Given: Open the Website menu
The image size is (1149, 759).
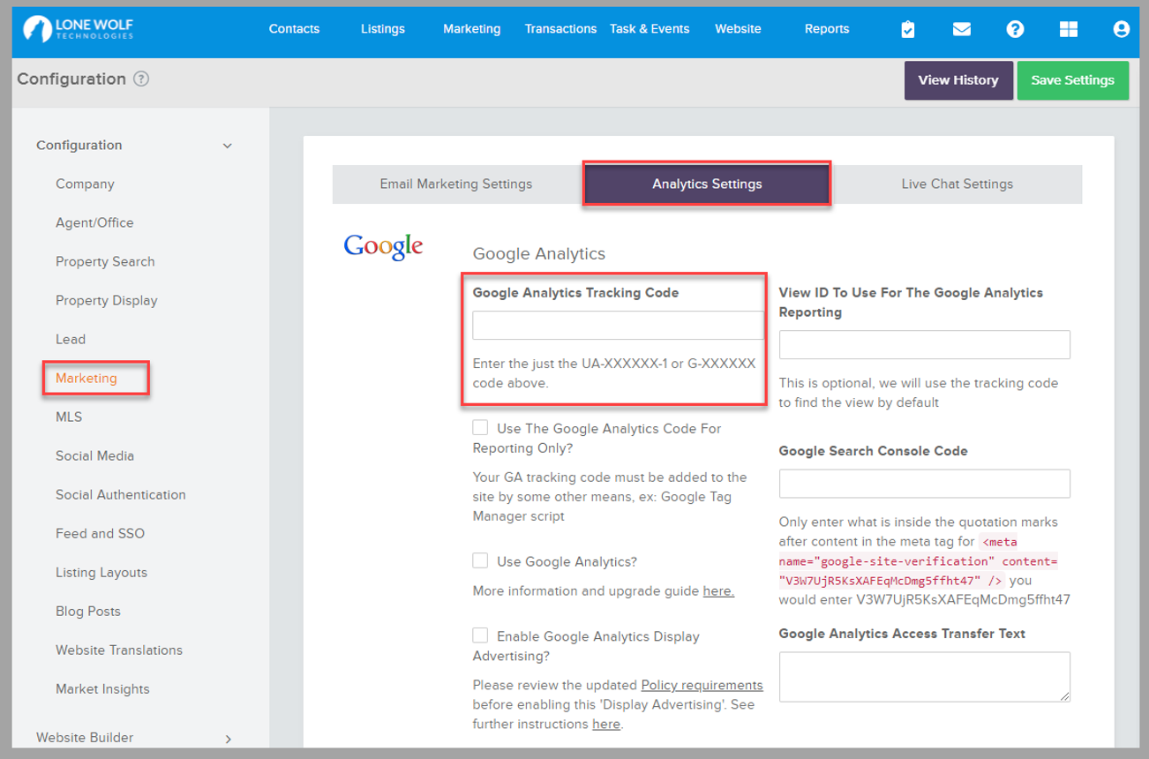Looking at the screenshot, I should coord(738,29).
